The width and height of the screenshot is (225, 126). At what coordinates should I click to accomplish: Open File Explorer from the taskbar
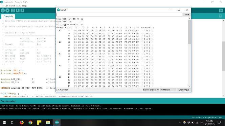pyautogui.click(x=48, y=122)
